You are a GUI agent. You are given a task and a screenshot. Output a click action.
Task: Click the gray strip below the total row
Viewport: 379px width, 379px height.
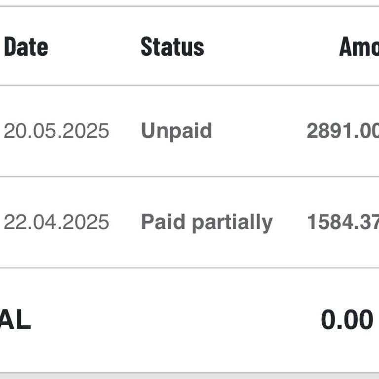point(189,376)
